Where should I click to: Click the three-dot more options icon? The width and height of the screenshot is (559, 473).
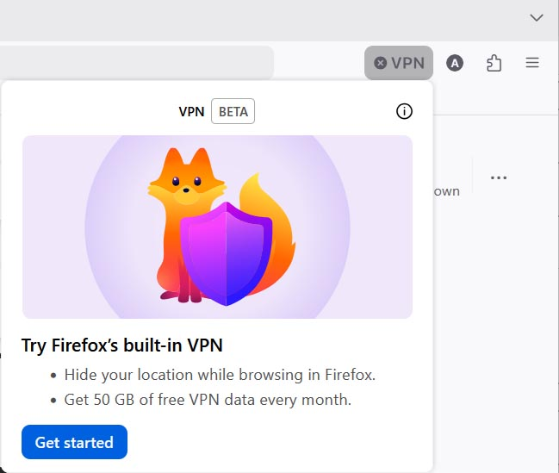pyautogui.click(x=499, y=177)
